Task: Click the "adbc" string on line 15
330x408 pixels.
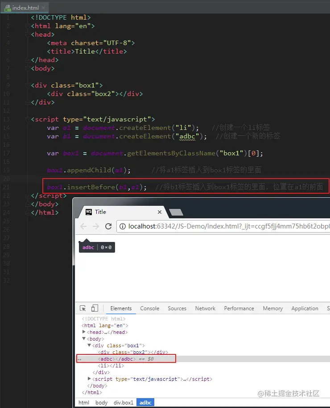Action: pyautogui.click(x=187, y=136)
